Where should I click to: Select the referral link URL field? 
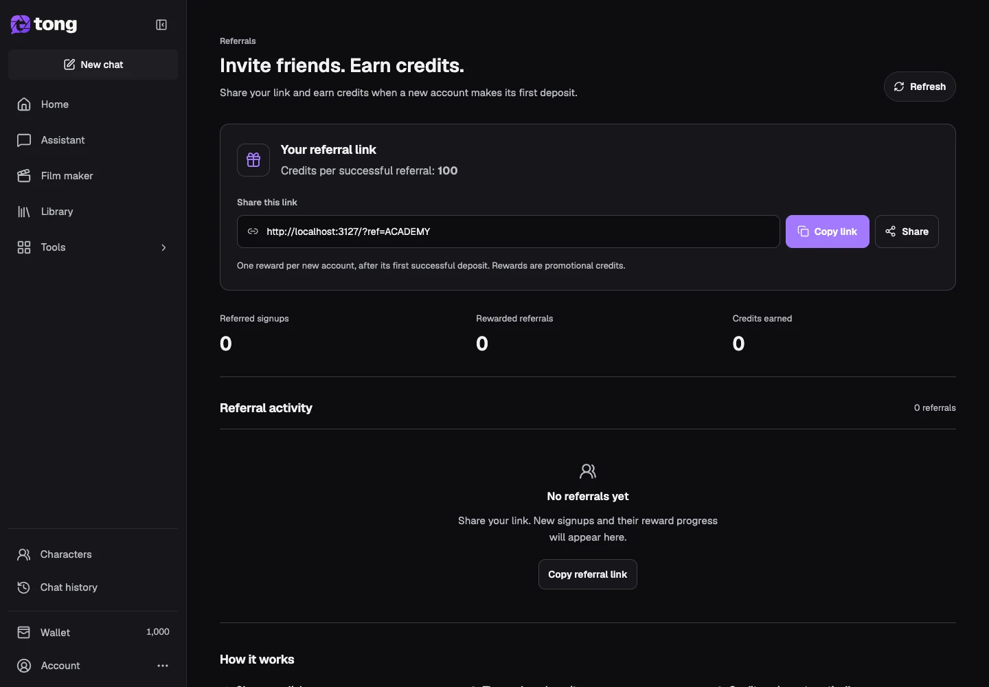508,232
